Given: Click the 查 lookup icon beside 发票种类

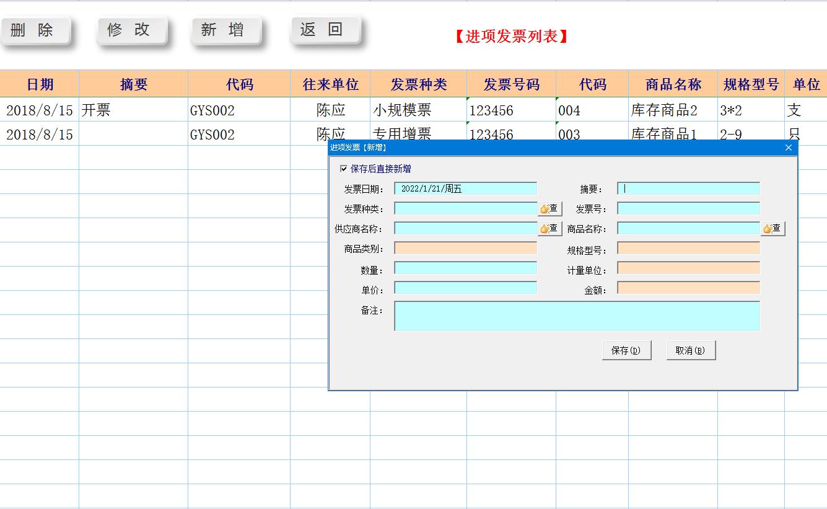Looking at the screenshot, I should 549,208.
